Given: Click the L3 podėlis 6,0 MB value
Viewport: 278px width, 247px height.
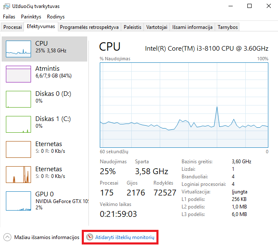Looking at the screenshot, I should 239,214.
